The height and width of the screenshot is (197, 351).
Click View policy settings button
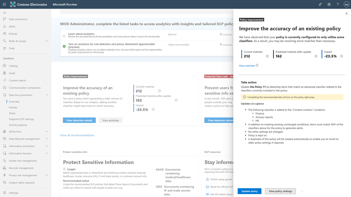pos(280,191)
